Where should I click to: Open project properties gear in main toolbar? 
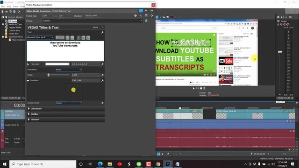pos(19,12)
